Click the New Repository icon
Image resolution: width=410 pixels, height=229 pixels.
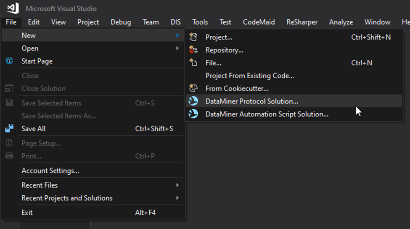click(x=193, y=50)
